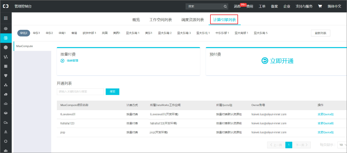
Task: Click the solid circle sidebar icon
Action: pyautogui.click(x=6, y=47)
